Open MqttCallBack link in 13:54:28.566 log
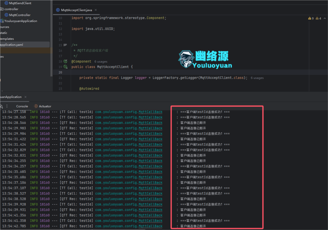 pyautogui.click(x=151, y=123)
